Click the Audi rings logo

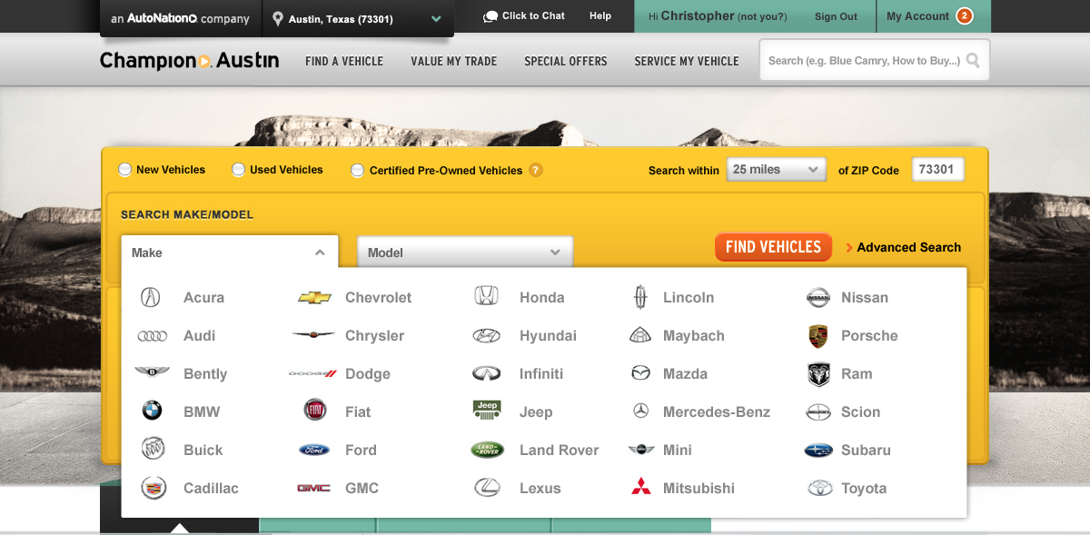152,335
